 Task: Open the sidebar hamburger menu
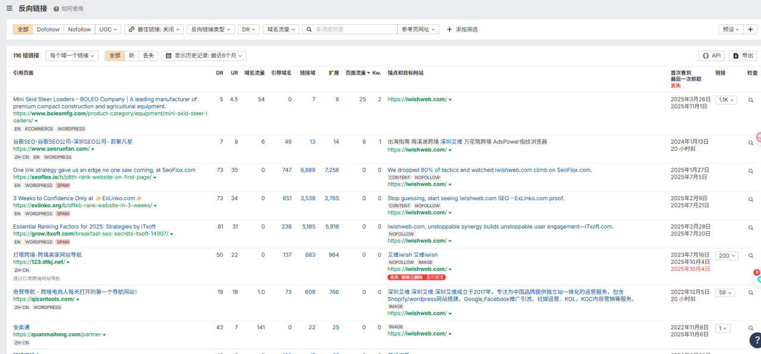coord(8,8)
